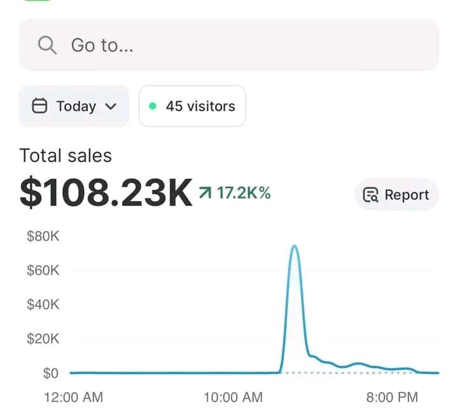
Task: Open the sales Report
Action: coord(396,195)
